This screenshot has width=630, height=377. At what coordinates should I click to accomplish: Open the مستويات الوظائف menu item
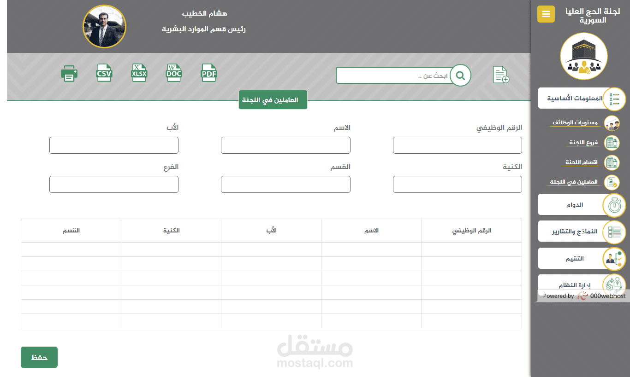(577, 122)
